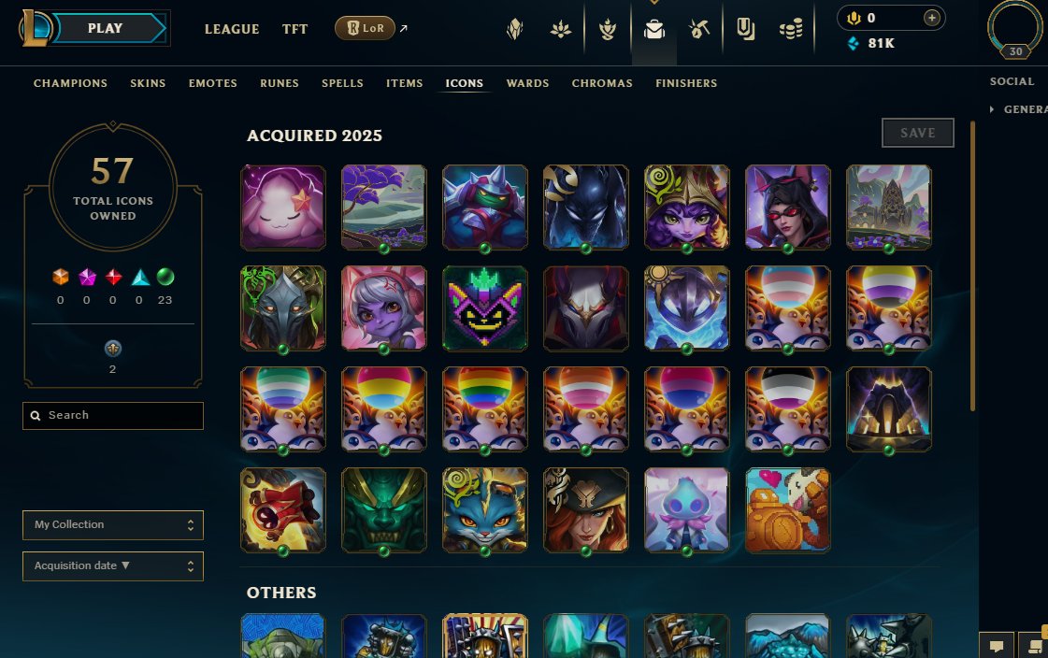This screenshot has height=658, width=1048.
Task: Open the chat bubble icon at bottom right
Action: (x=996, y=645)
